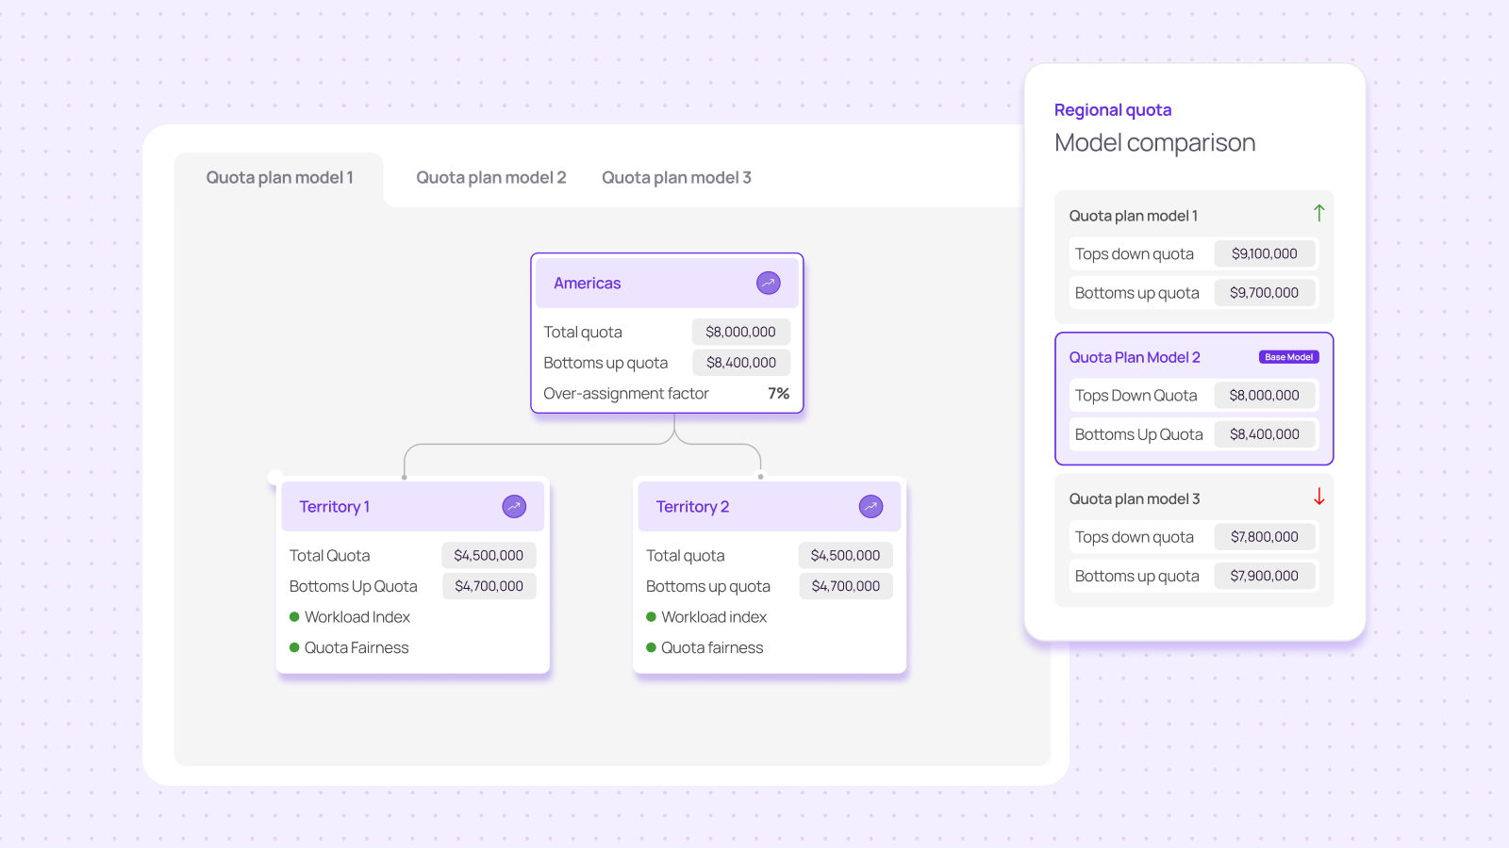Open the Regional quota link
The image size is (1509, 848).
[x=1113, y=110]
